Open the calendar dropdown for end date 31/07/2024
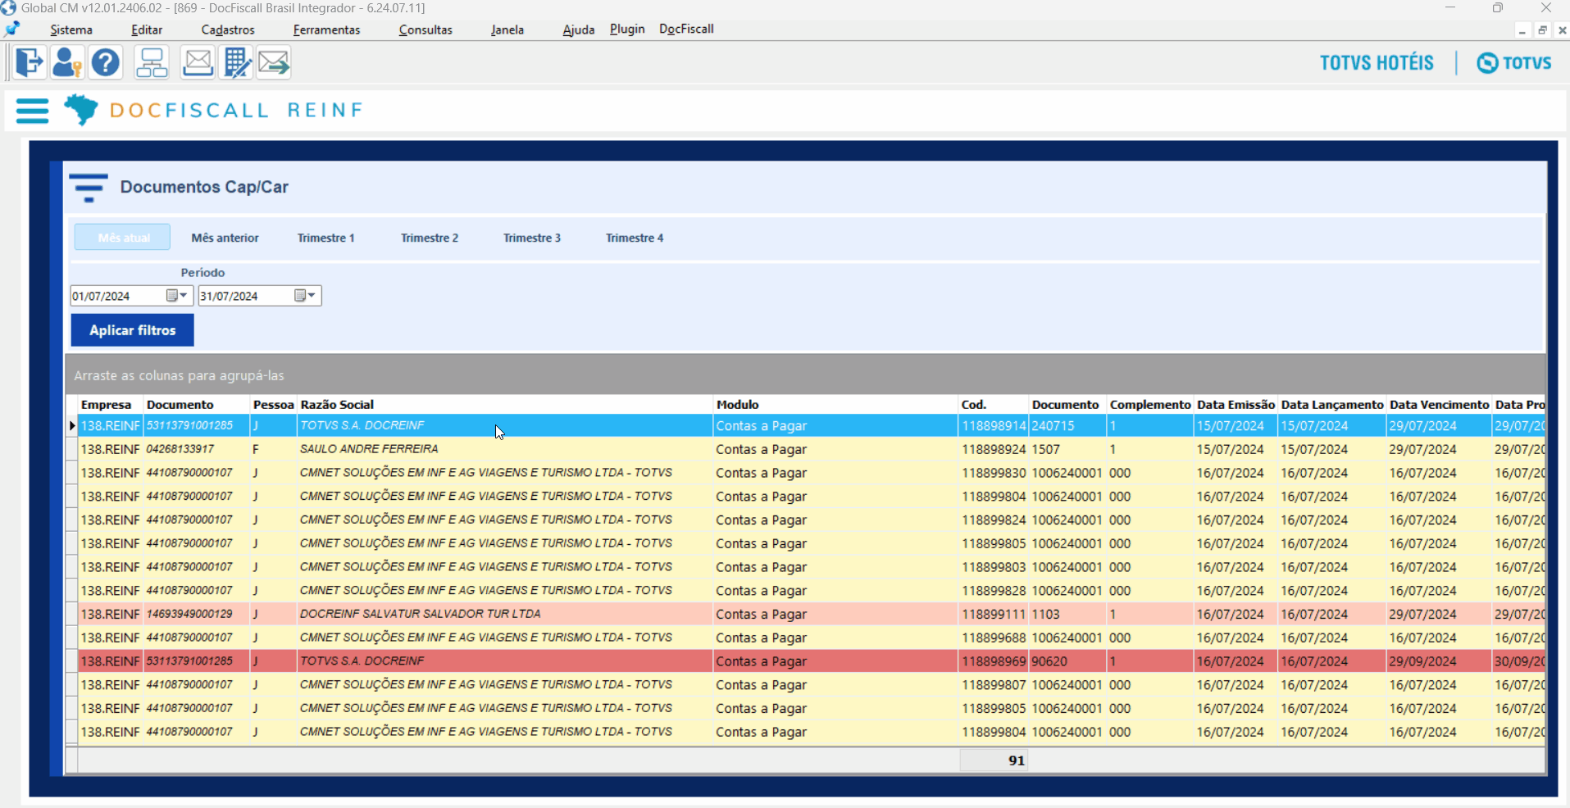The width and height of the screenshot is (1570, 808). pos(306,296)
